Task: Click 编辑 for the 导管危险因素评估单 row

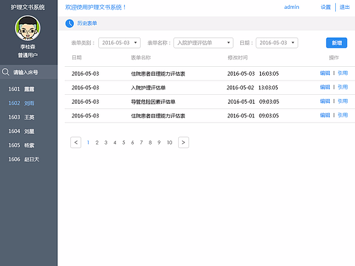Action: coord(325,101)
